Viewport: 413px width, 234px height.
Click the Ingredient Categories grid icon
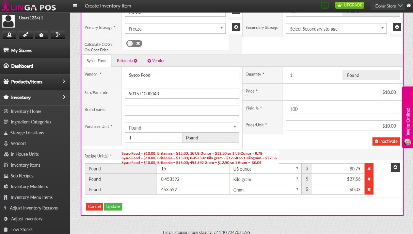6,122
